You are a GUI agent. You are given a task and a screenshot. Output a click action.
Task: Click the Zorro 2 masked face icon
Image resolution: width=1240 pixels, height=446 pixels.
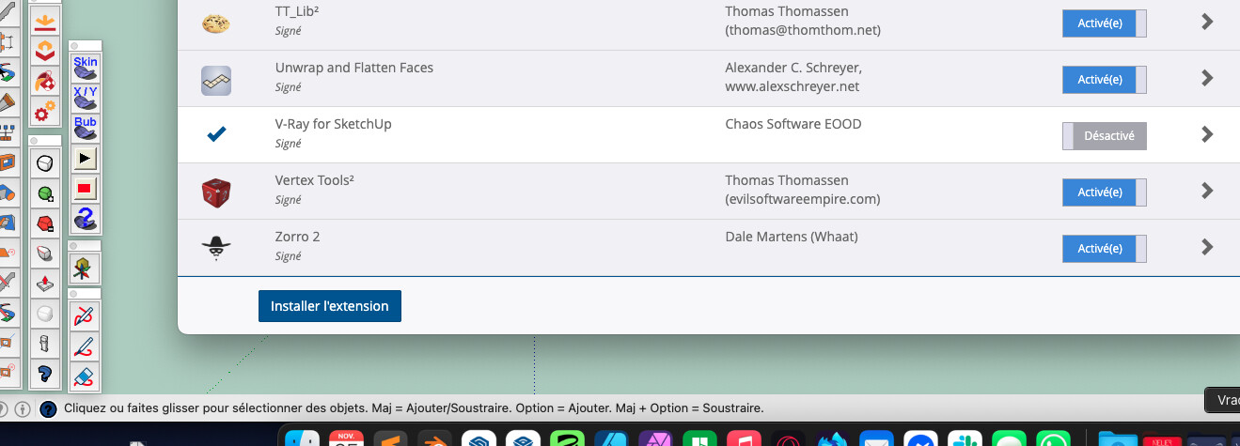pyautogui.click(x=216, y=248)
